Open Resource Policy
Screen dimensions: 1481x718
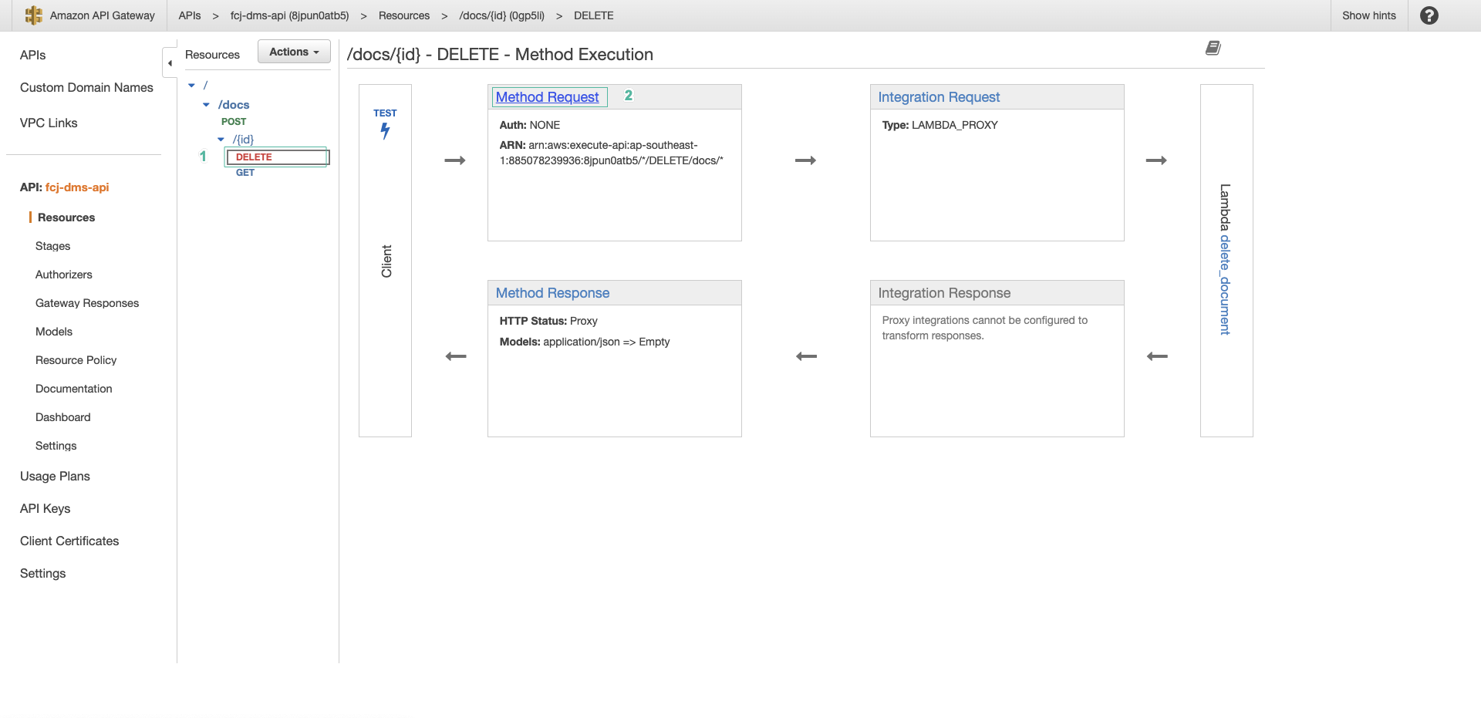[x=76, y=360]
